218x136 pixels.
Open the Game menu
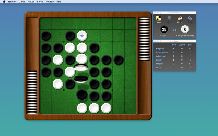pos(22,2)
